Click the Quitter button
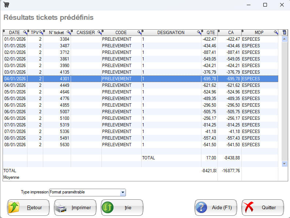 [263, 208]
